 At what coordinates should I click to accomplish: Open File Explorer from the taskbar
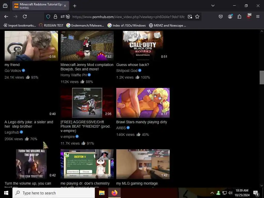tap(102, 193)
